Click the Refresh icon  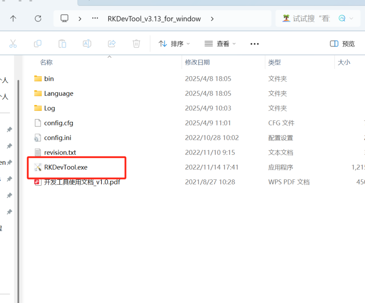38,19
